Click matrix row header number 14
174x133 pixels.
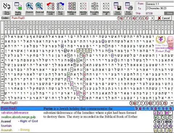coord(2,98)
